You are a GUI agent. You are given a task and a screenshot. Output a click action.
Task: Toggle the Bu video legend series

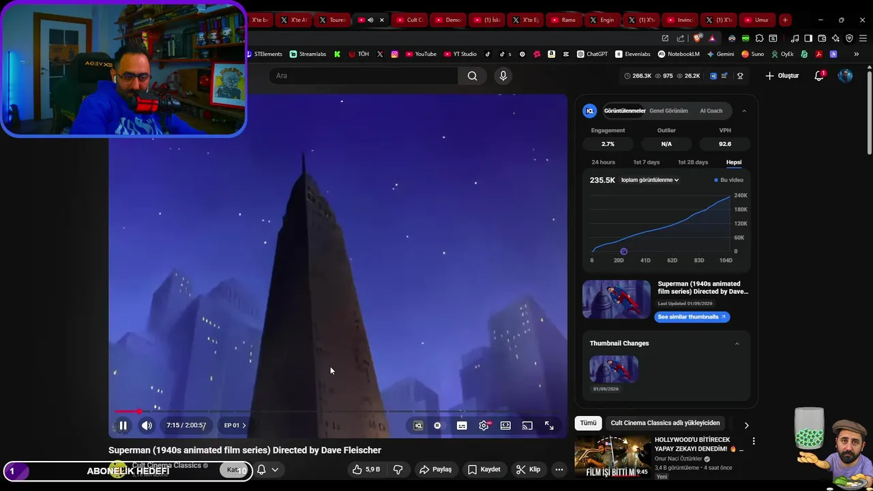728,180
